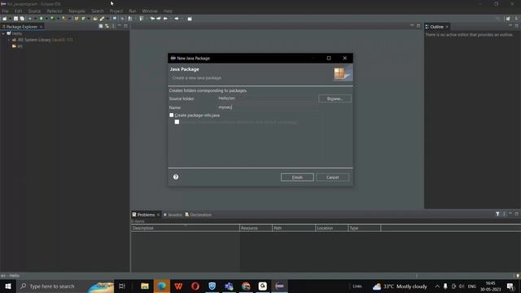Click the pencil Search toolbar icon
The image size is (521, 293).
coord(102,19)
